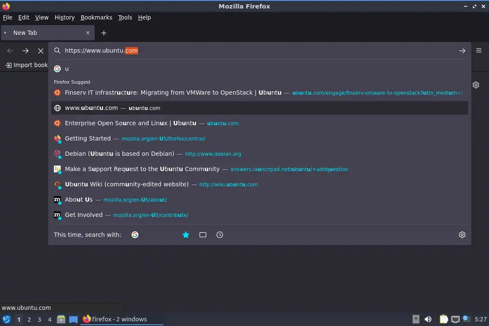Open the Help menu

coord(144,17)
